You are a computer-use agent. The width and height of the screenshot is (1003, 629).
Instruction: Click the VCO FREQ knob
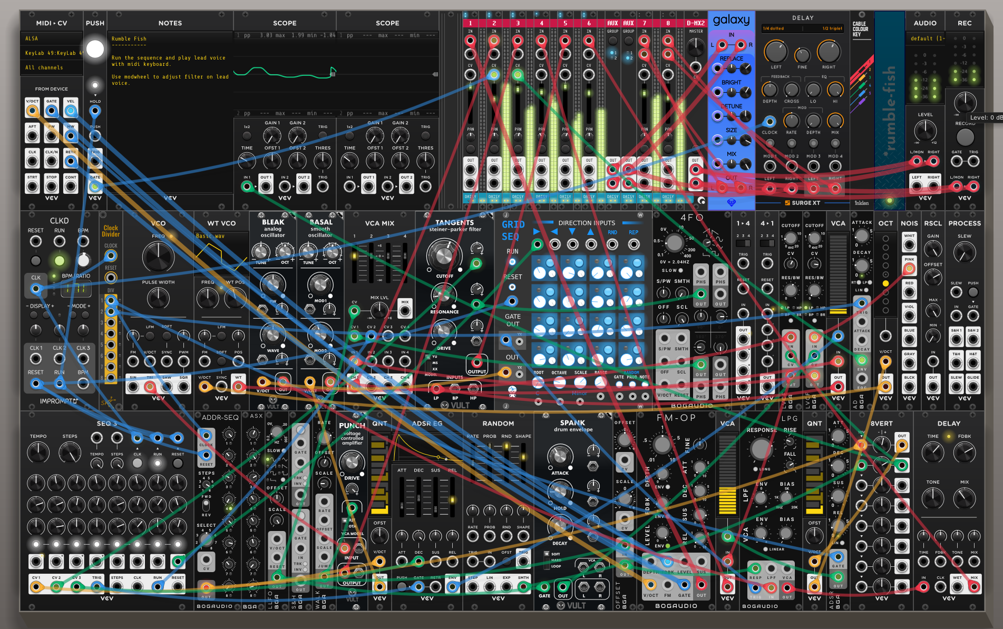click(x=158, y=257)
